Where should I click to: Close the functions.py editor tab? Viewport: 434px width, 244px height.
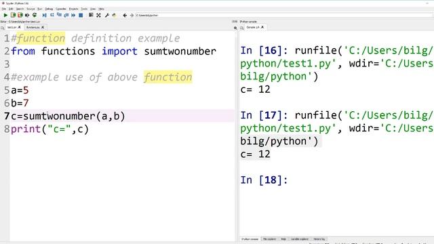tap(43, 27)
